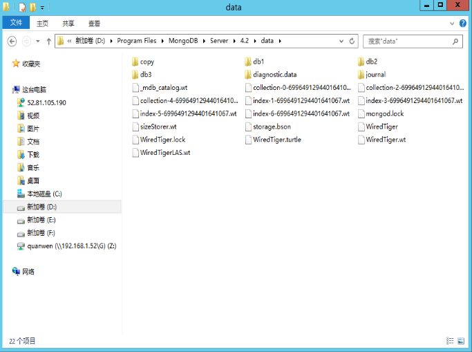Switch to details view layout
Image resolution: width=472 pixels, height=352 pixels.
pos(450,341)
